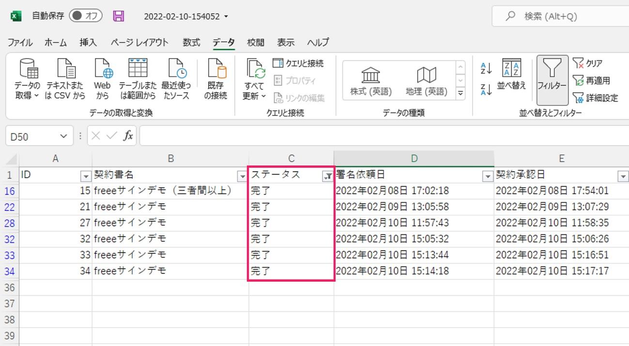Viewport: 629px width, 346px height.
Task: Click the formula bar input area
Action: (384, 136)
